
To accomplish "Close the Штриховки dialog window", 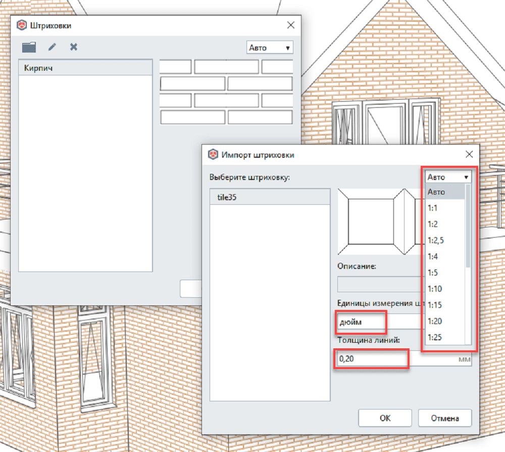I will point(290,25).
